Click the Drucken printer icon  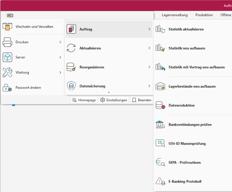(7, 42)
